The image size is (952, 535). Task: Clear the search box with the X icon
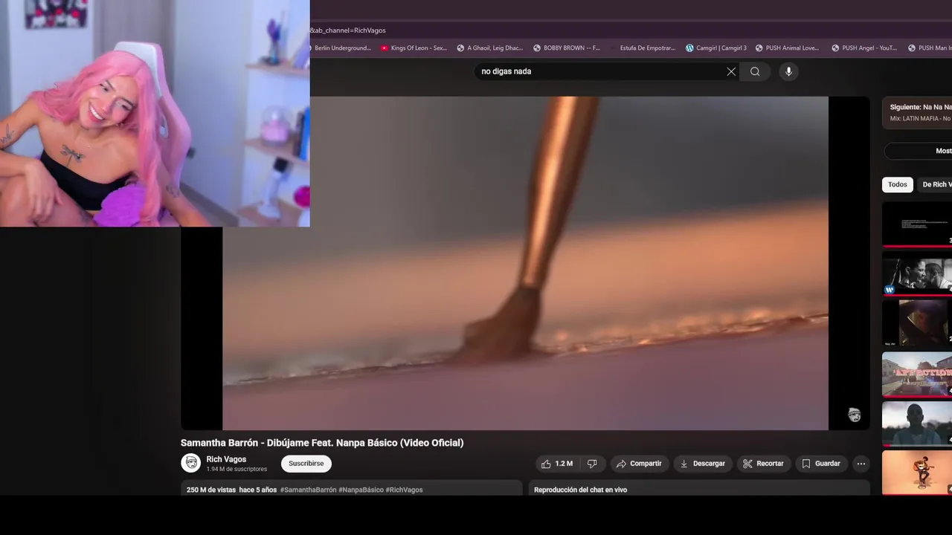point(731,71)
